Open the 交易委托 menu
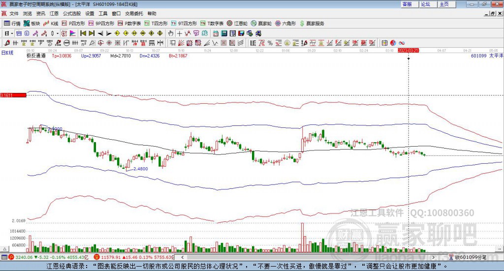This screenshot has height=271, width=504. tap(134, 13)
